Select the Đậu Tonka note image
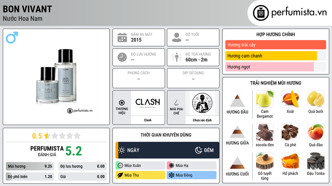The width and height of the screenshot is (332, 186). pyautogui.click(x=316, y=161)
